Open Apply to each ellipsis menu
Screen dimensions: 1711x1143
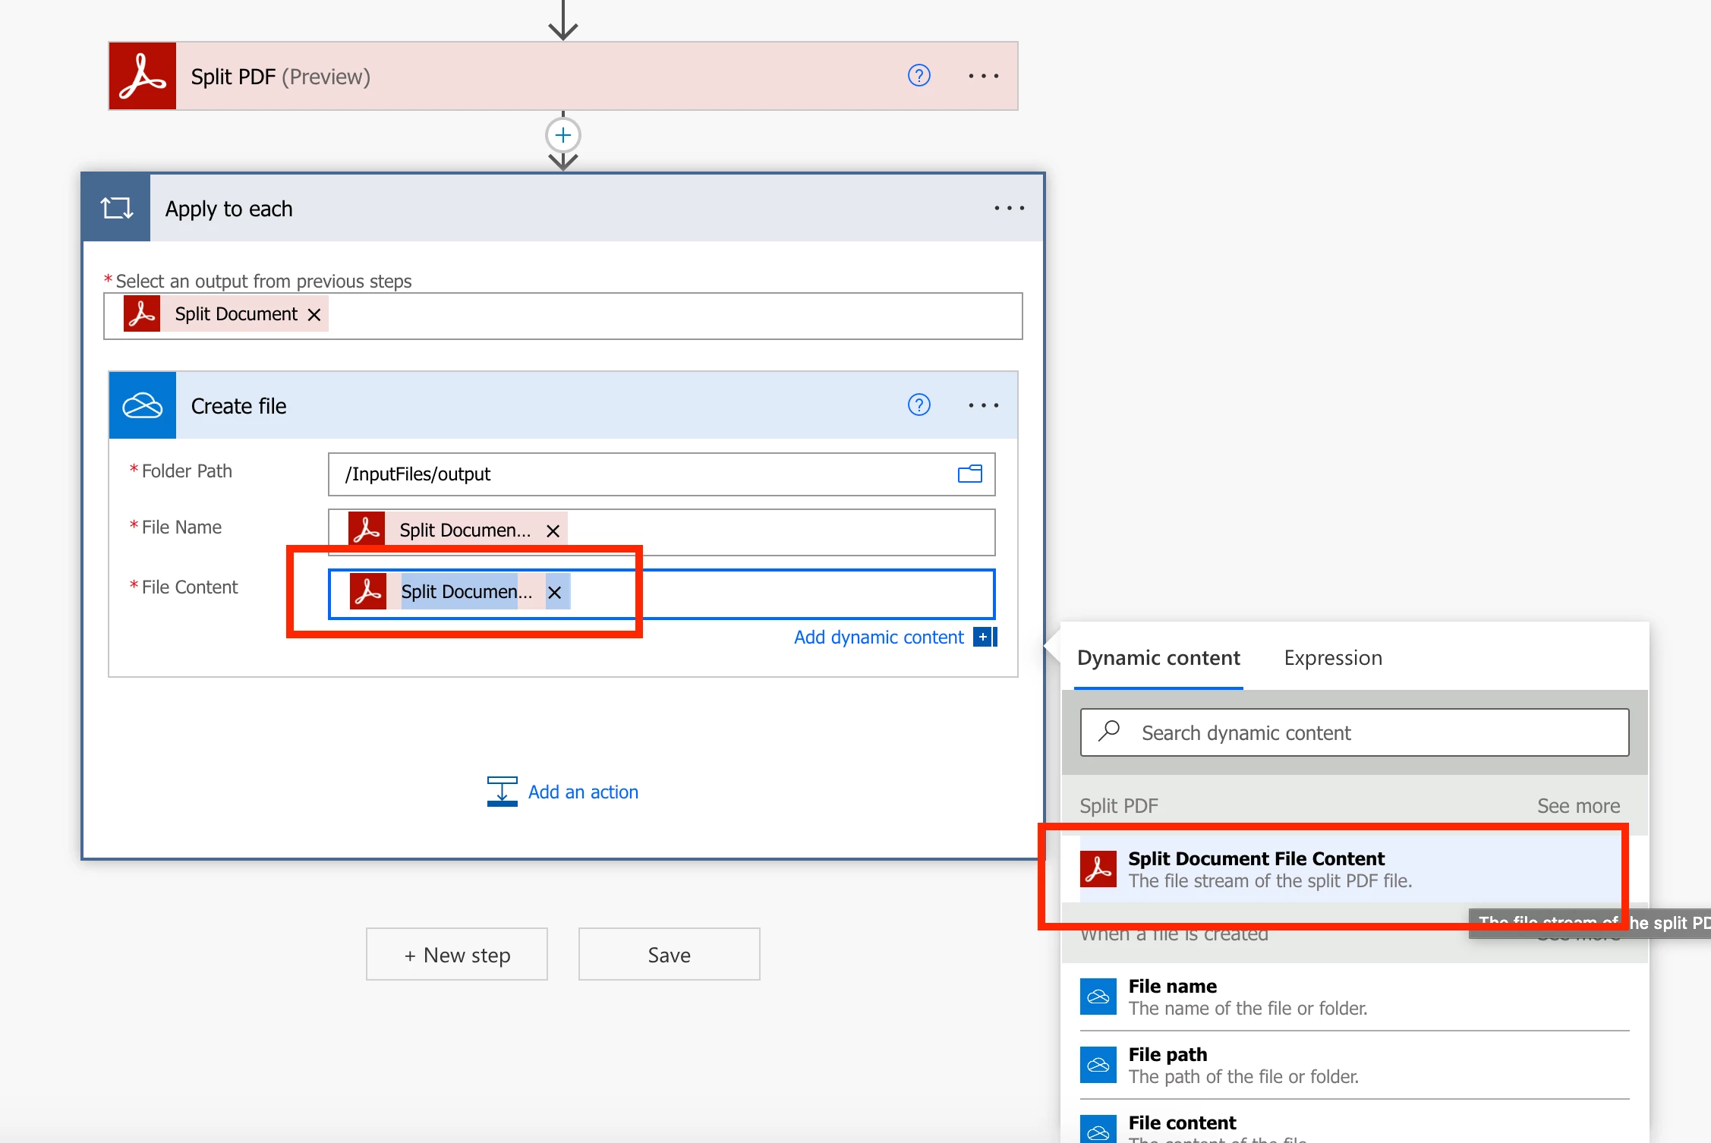tap(1009, 208)
